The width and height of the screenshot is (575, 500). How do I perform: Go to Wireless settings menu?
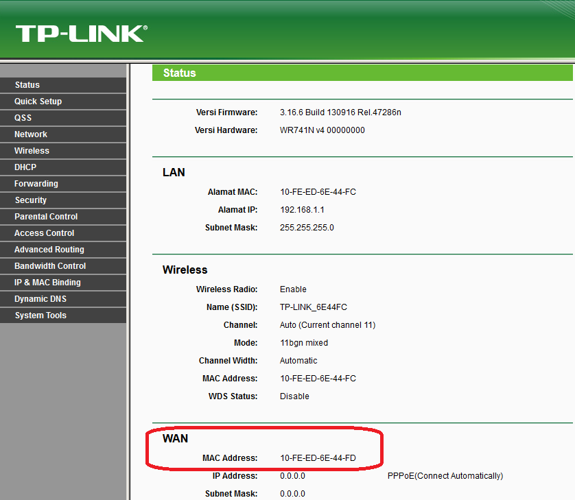click(63, 151)
